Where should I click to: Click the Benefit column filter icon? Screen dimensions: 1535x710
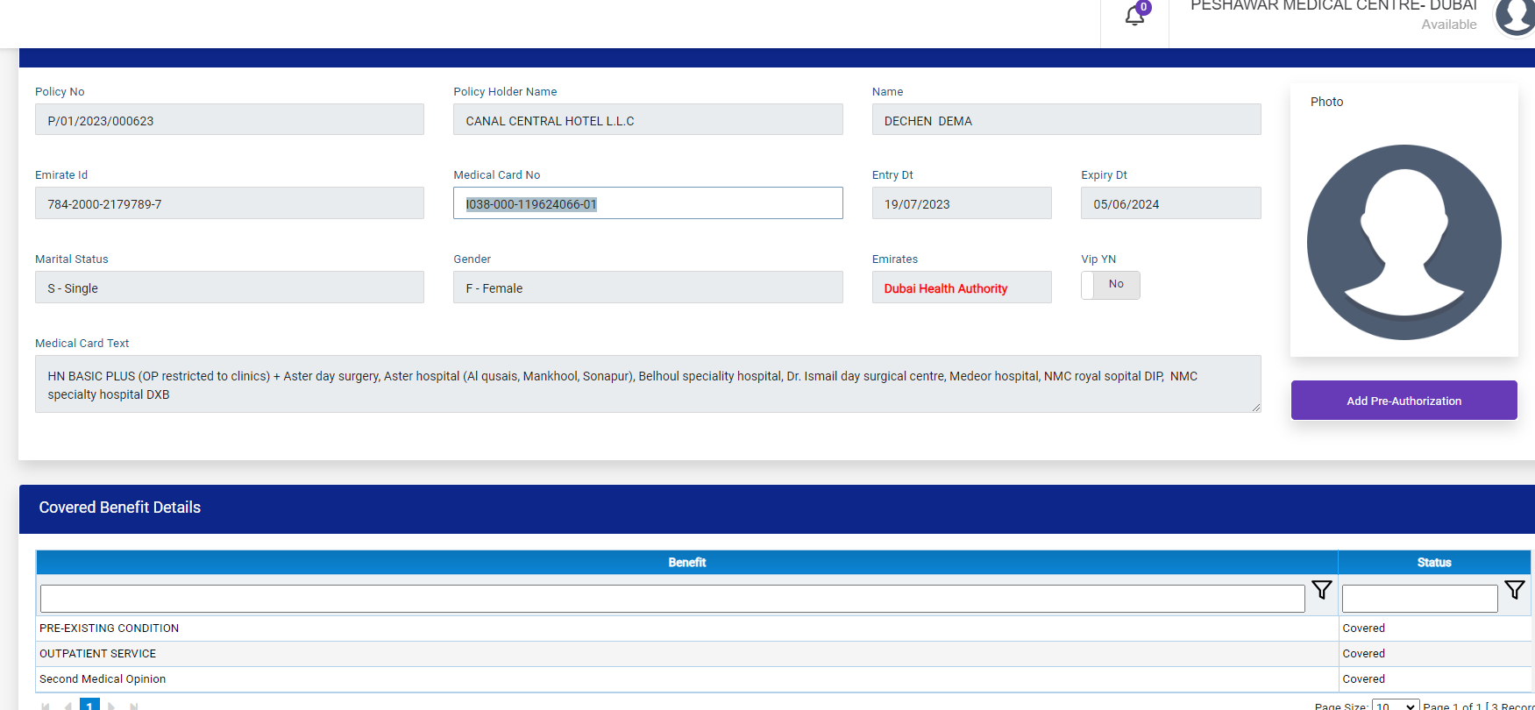1321,590
